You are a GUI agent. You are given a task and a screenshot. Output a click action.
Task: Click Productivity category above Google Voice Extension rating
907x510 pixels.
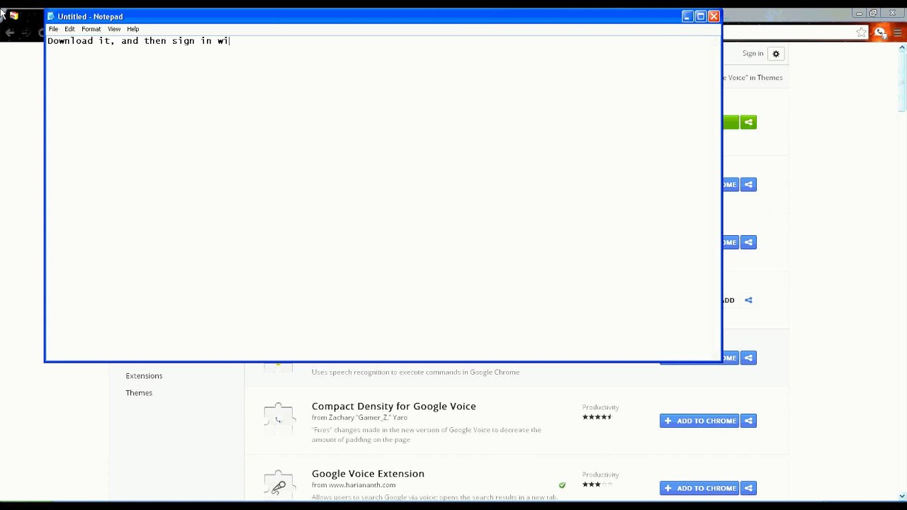click(x=600, y=475)
